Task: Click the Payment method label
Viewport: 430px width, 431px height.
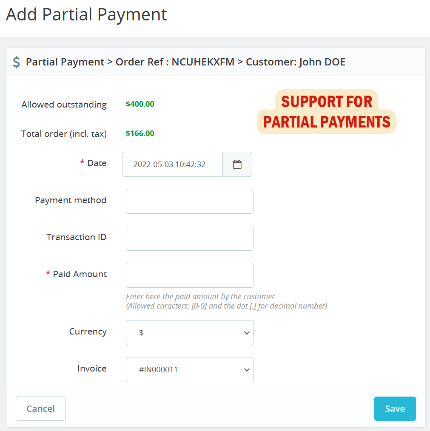Action: (x=71, y=200)
